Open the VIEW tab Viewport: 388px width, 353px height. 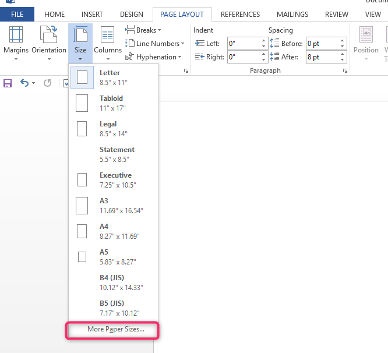coord(373,15)
